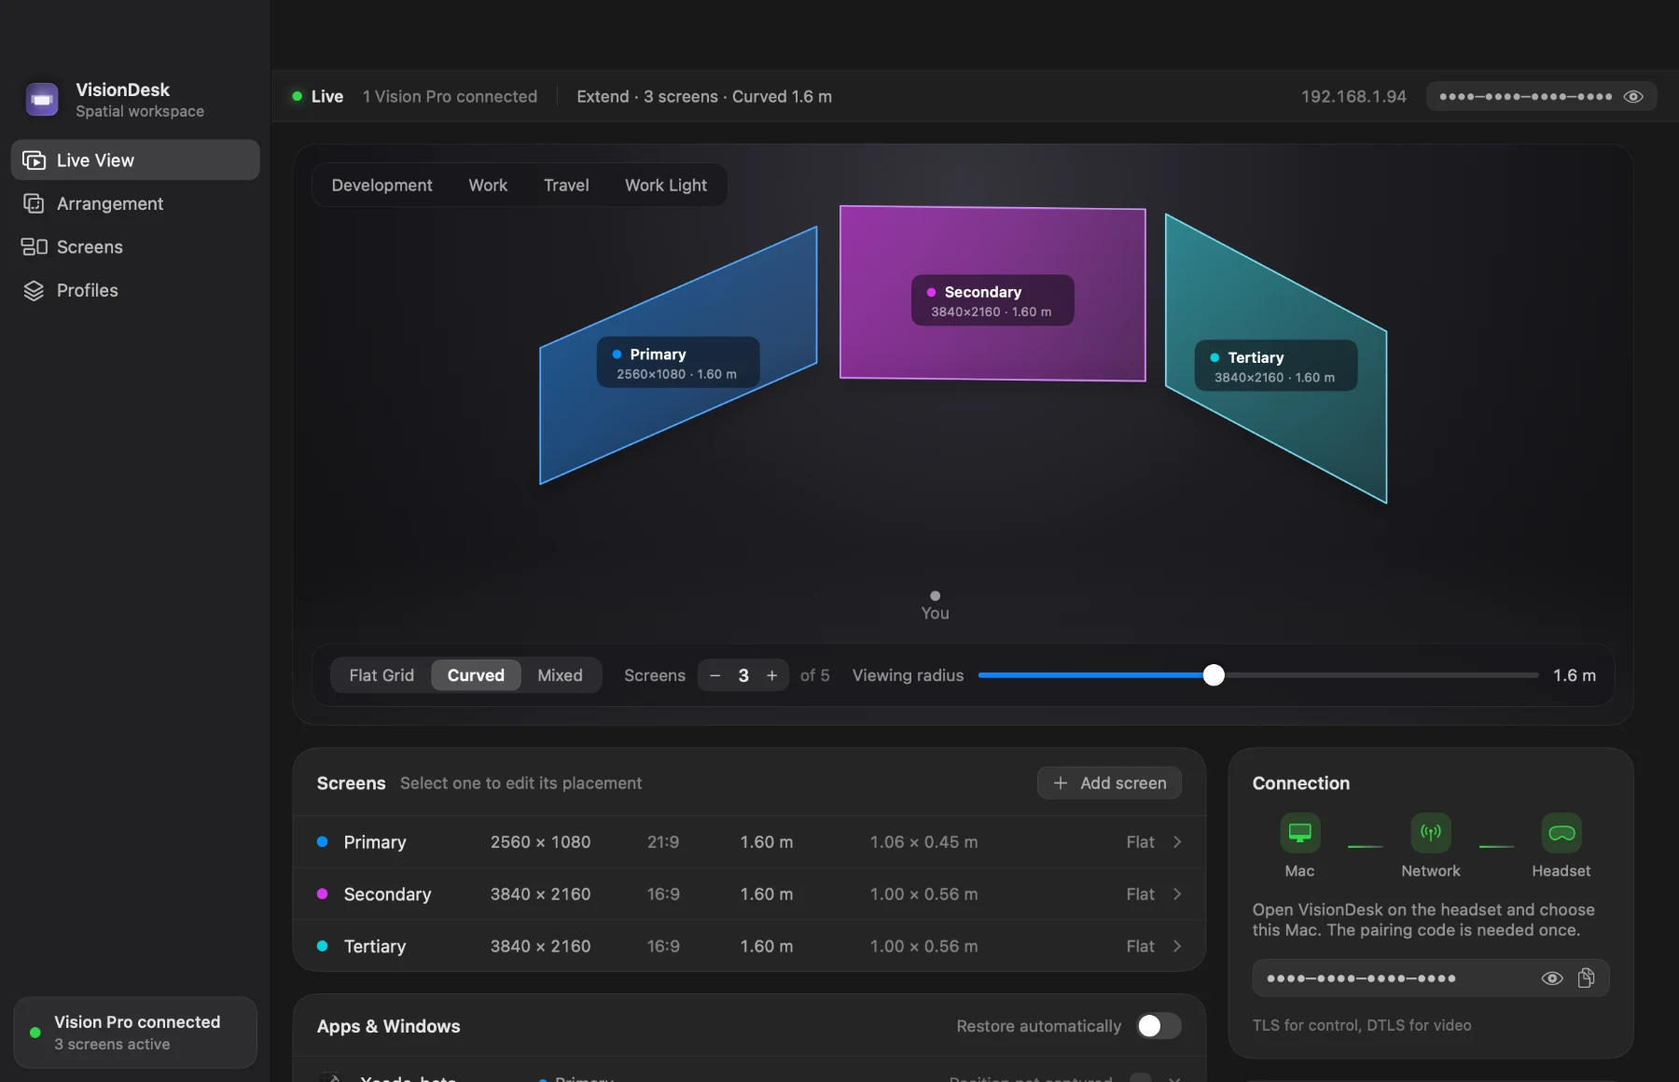This screenshot has height=1082, width=1679.
Task: Click the Connection panel heading
Action: point(1301,784)
